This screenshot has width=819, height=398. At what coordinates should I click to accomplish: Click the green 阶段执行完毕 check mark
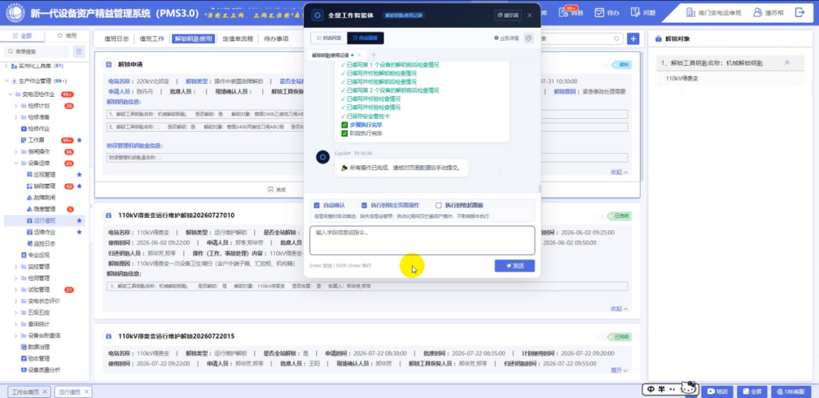point(344,133)
